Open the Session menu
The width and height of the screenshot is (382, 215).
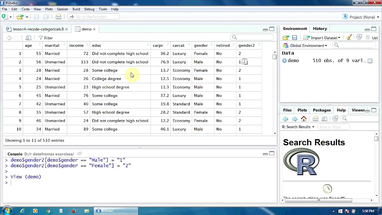62,9
